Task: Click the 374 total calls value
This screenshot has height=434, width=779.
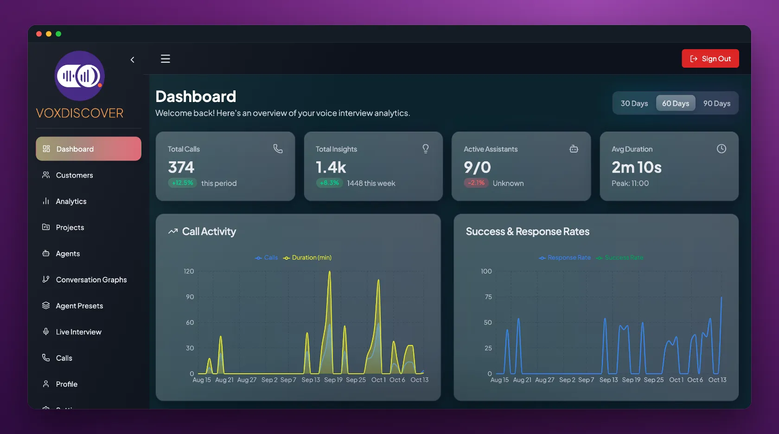Action: pos(181,167)
